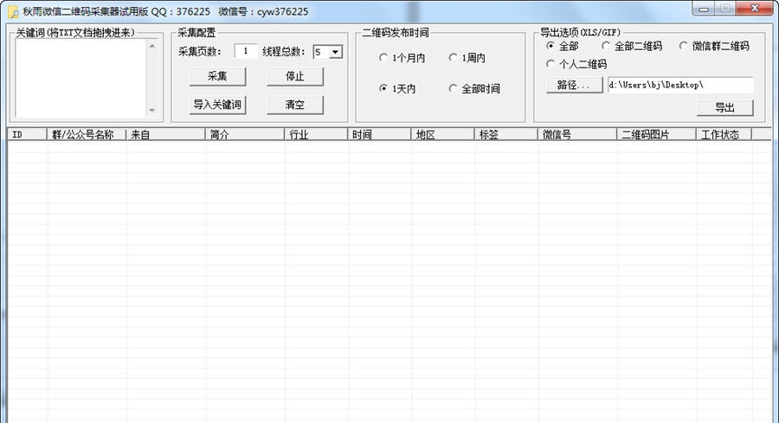The image size is (779, 423).
Task: Click keyword box scroll up arrow
Action: point(152,46)
